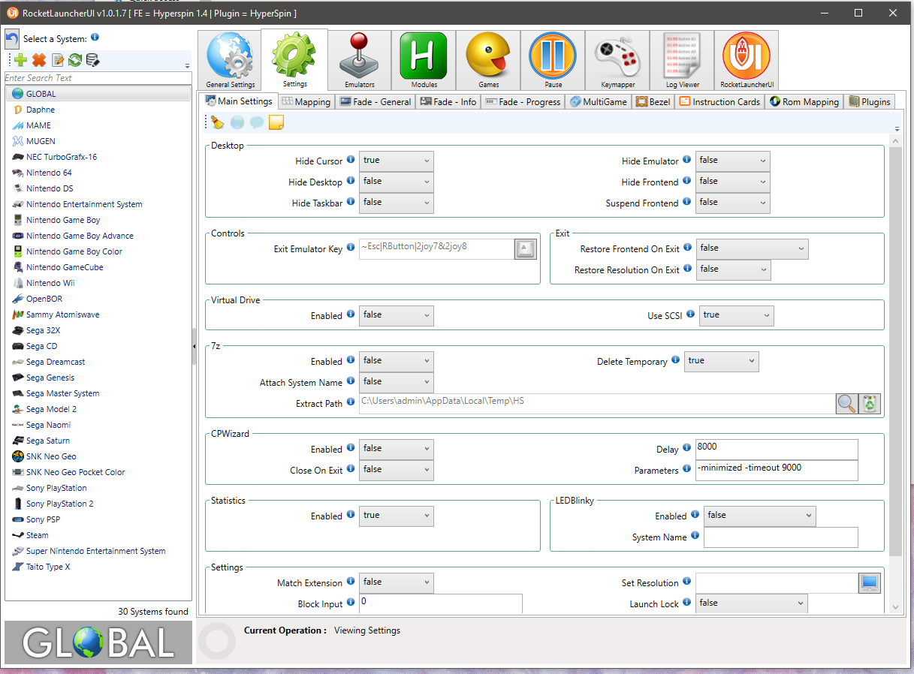Image resolution: width=914 pixels, height=674 pixels.
Task: Switch to the Fade - General tab
Action: pos(375,102)
